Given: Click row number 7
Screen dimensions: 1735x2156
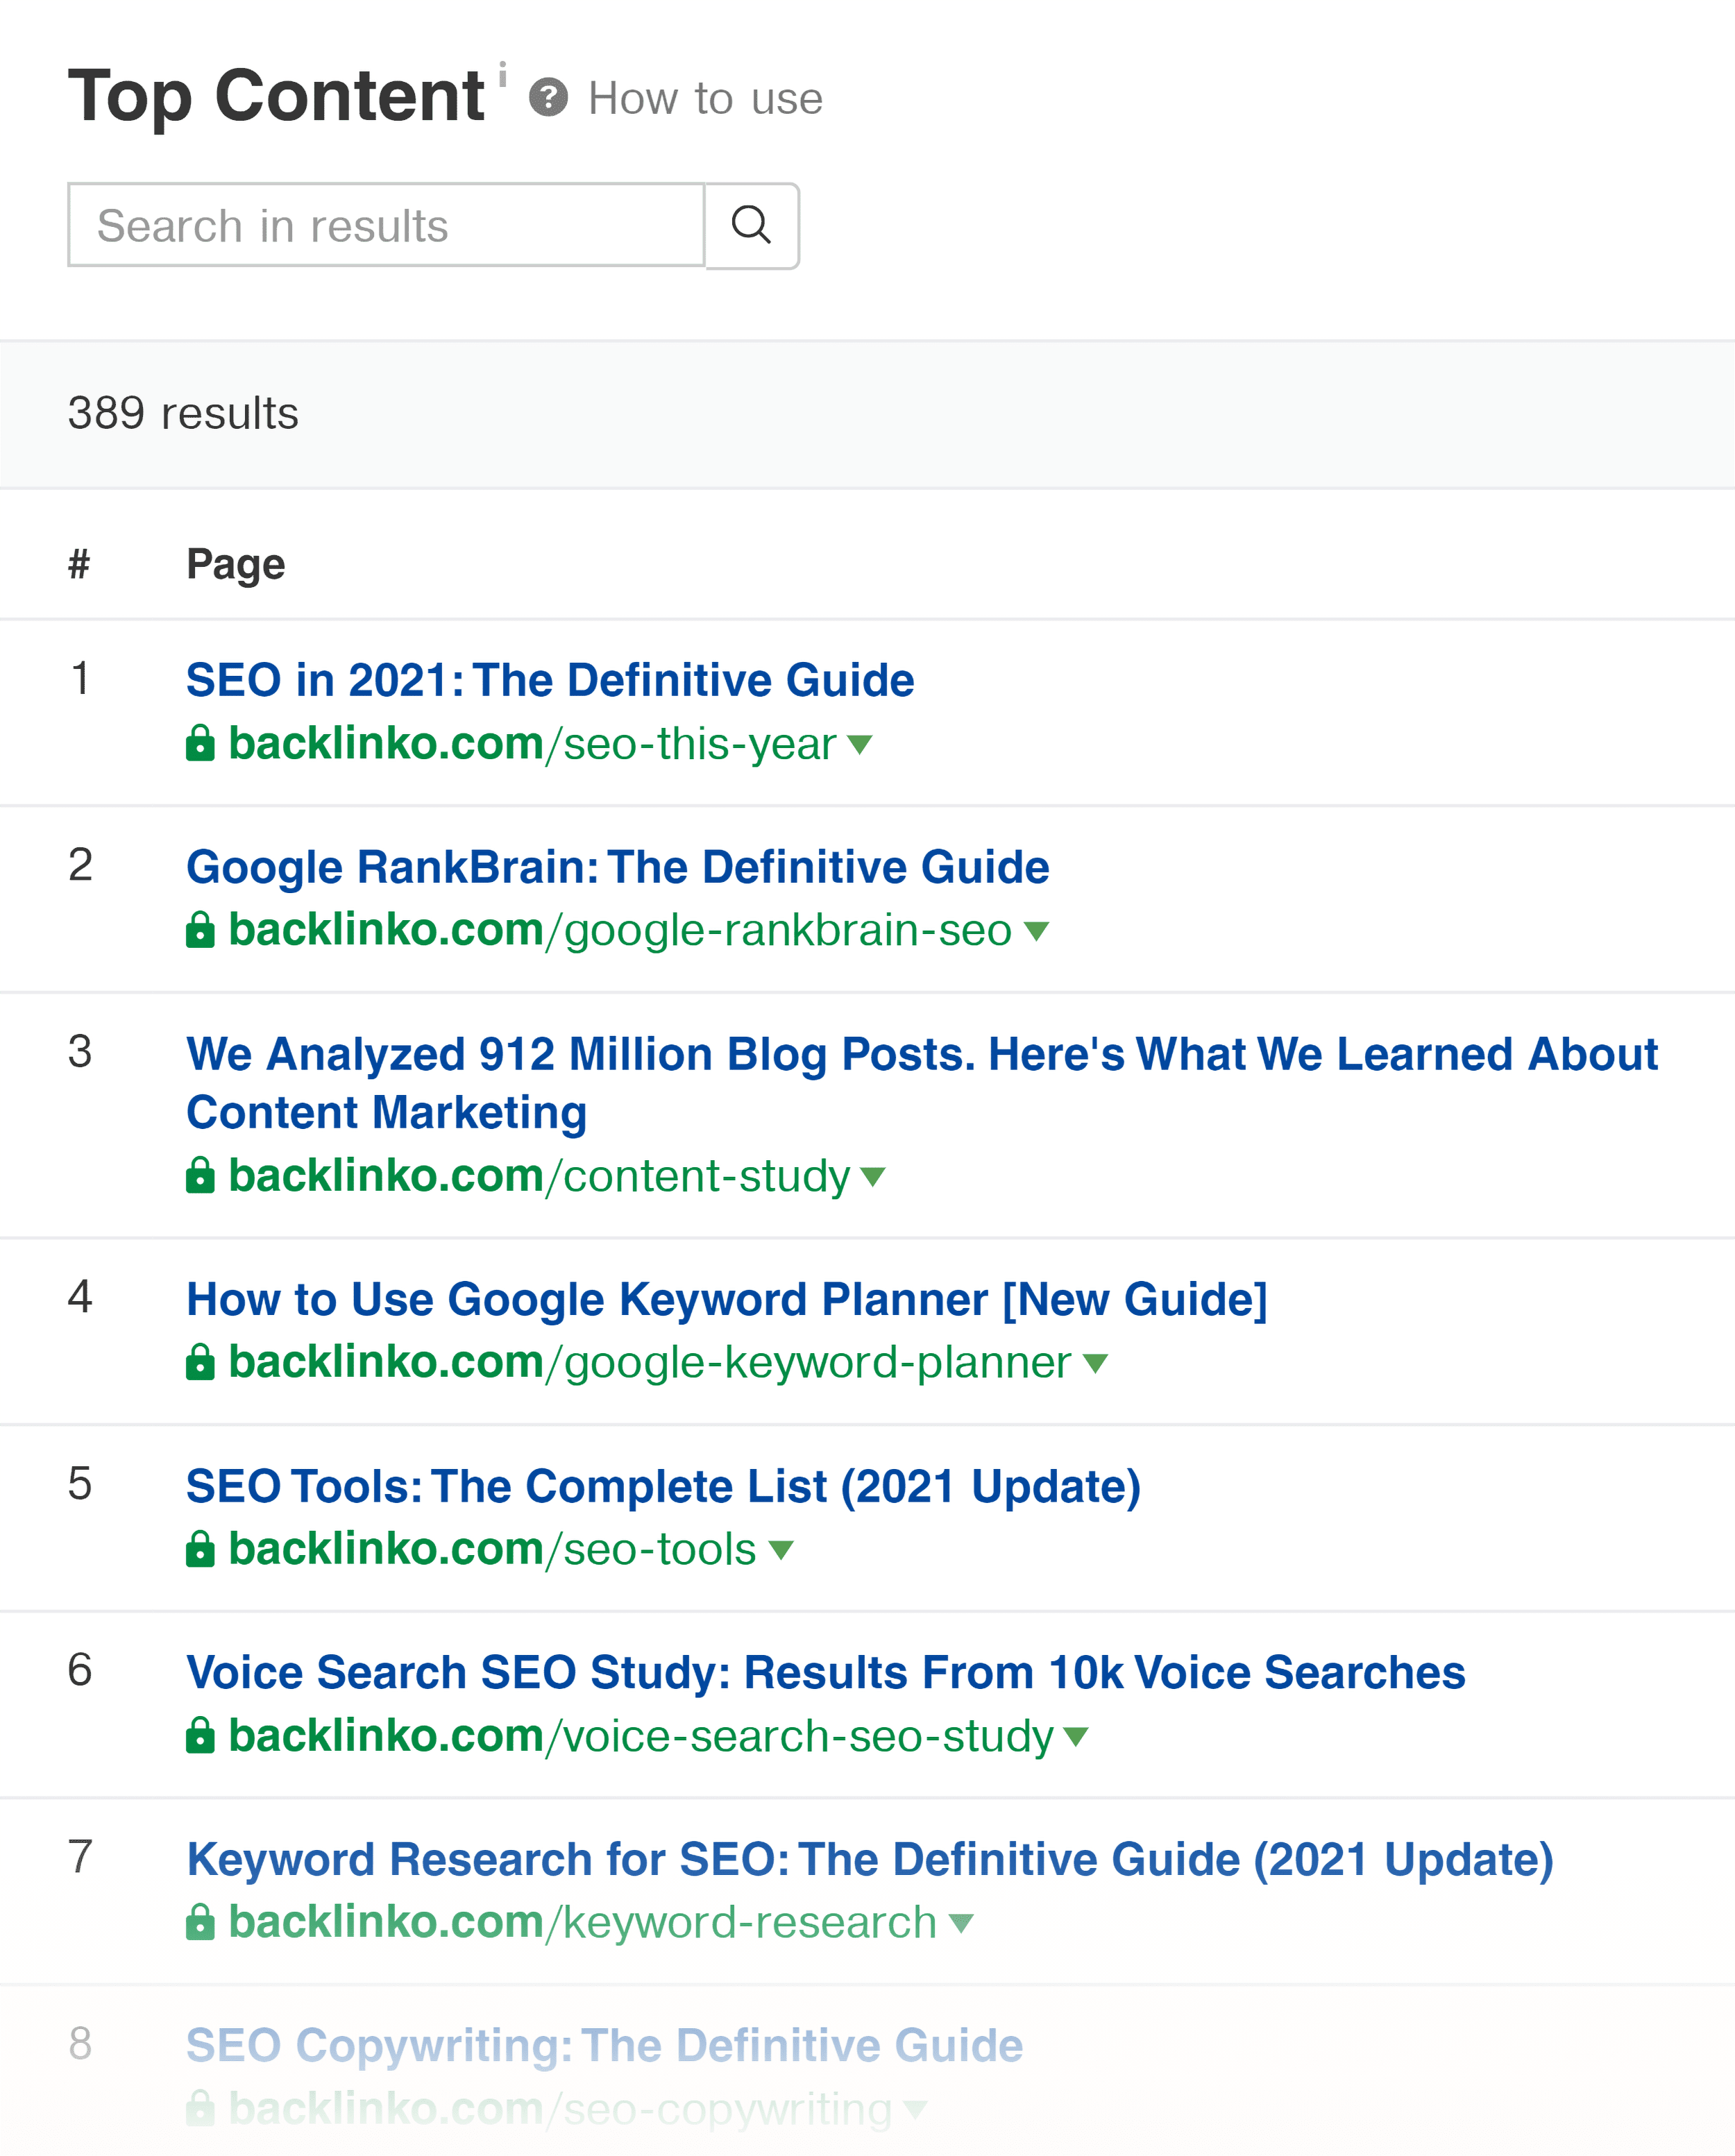Looking at the screenshot, I should pos(80,1857).
